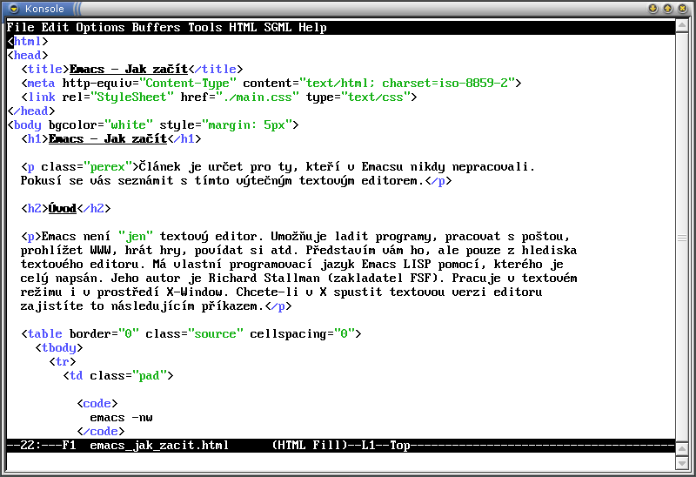Click the 'StyleSheet' rel value
The width and height of the screenshot is (696, 477).
[x=132, y=97]
